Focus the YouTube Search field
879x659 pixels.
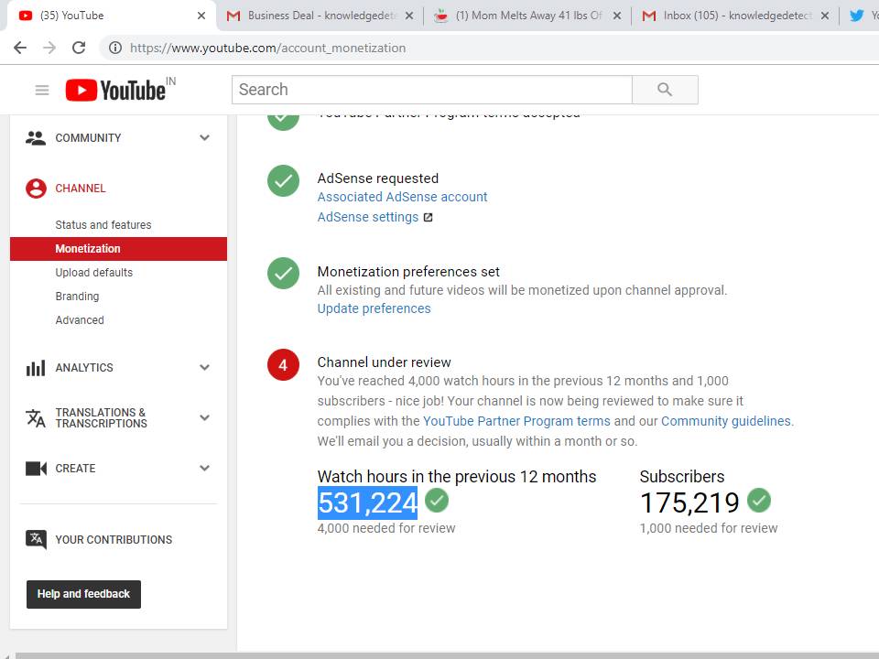431,90
